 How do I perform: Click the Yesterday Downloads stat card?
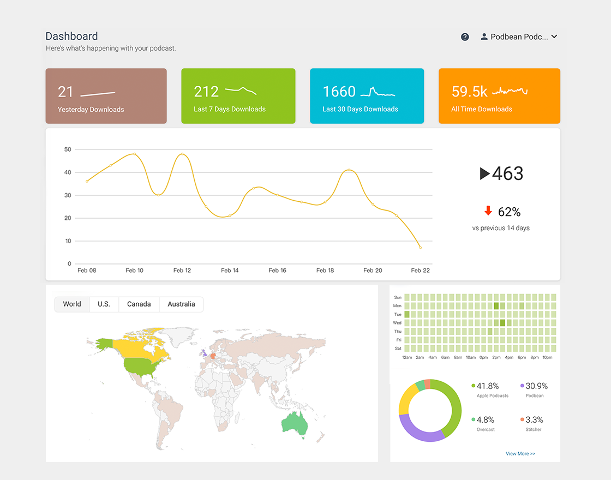tap(106, 96)
